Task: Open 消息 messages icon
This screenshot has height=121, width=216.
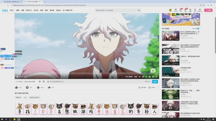Action: pos(181,10)
